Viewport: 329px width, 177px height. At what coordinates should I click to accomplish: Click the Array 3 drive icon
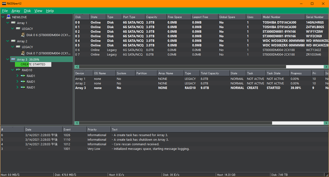(x=13, y=59)
